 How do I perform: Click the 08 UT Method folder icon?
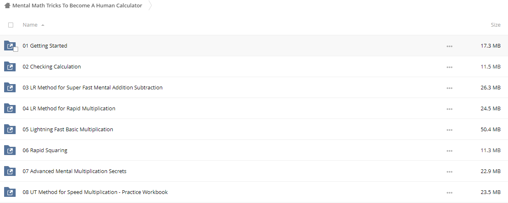click(10, 192)
